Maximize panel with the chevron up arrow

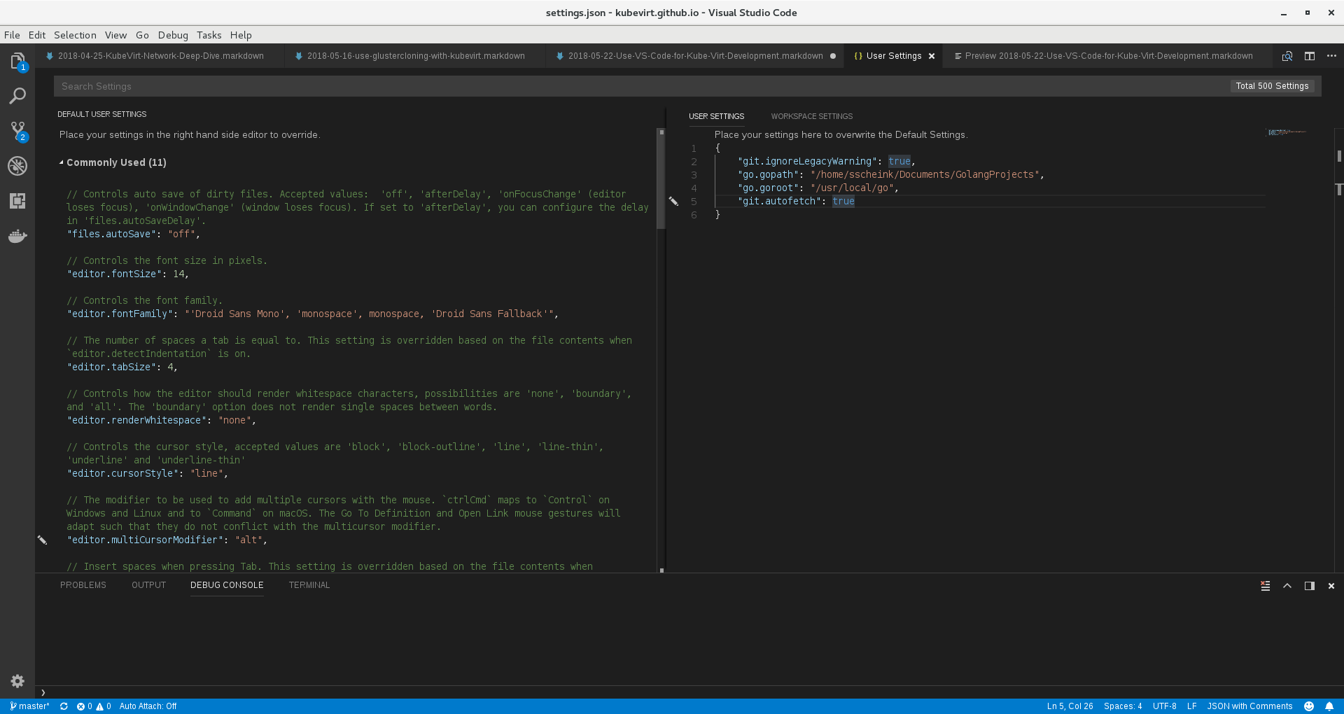pyautogui.click(x=1287, y=586)
